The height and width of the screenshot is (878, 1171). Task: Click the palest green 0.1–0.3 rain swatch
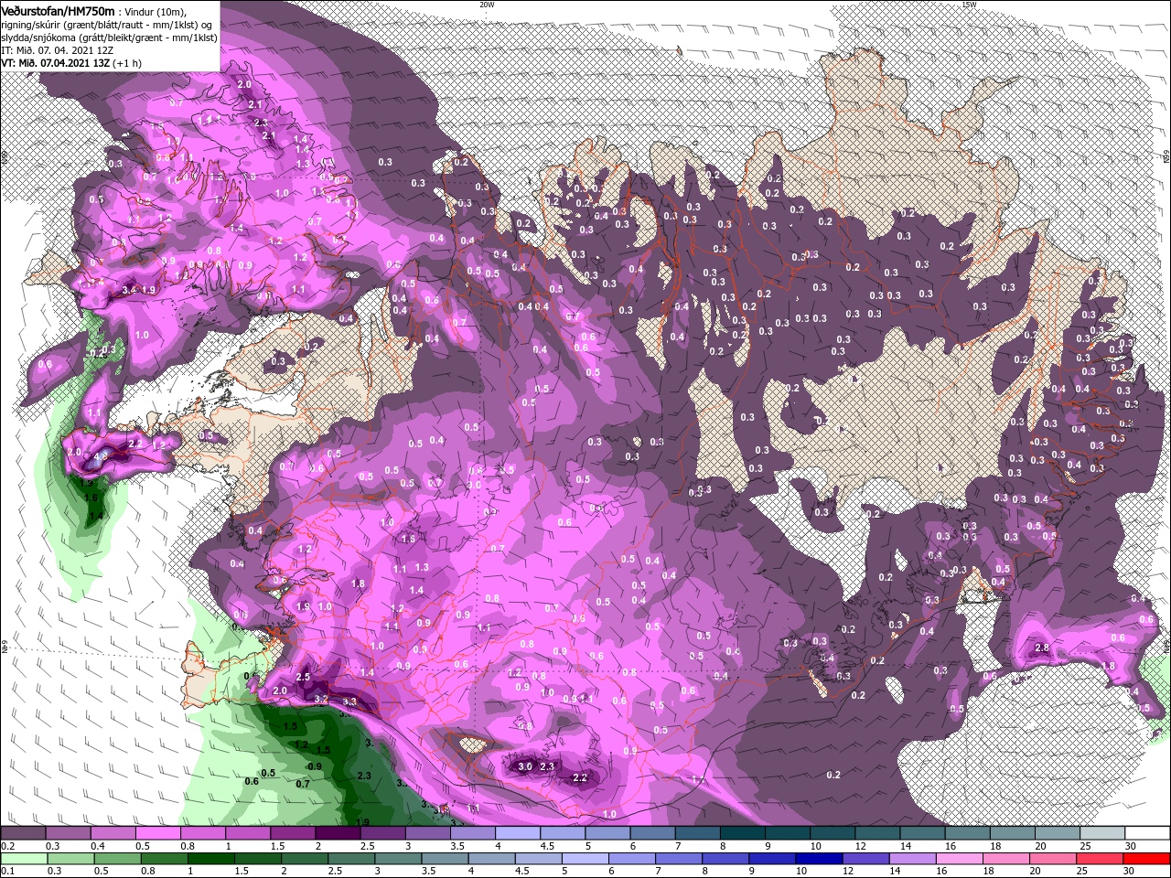23,859
